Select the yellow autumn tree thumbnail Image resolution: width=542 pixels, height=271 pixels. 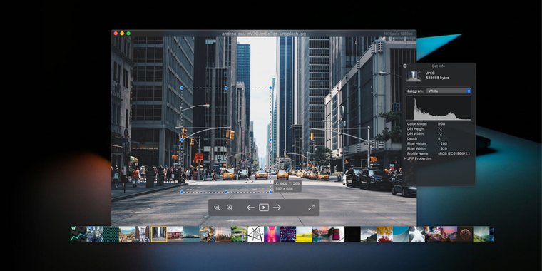[x=384, y=235]
